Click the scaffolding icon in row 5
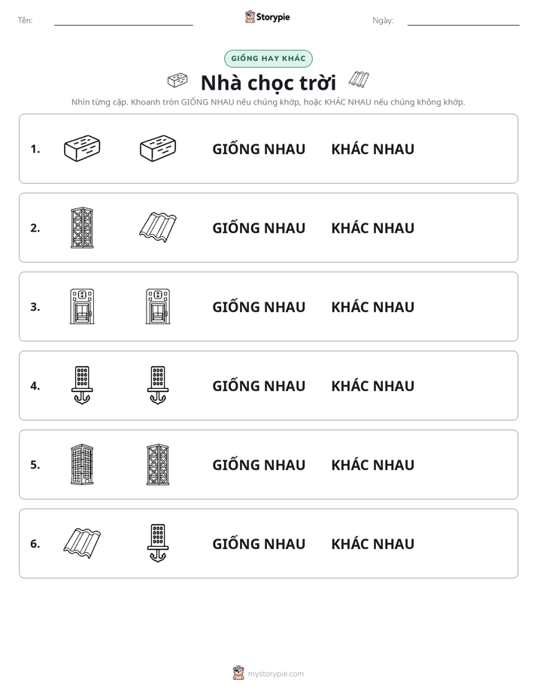The width and height of the screenshot is (537, 695). pos(158,464)
